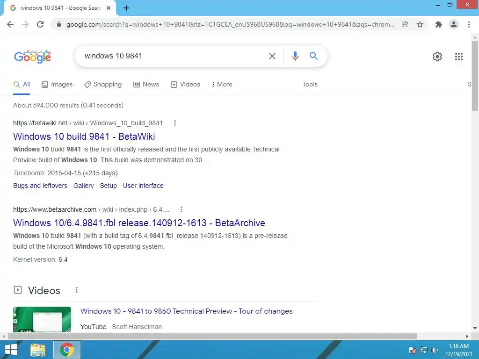Clear the search box with X

272,56
